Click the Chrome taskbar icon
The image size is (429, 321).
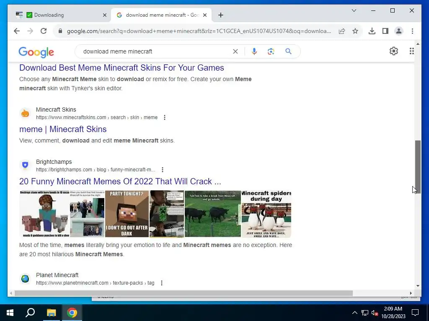pos(72,313)
